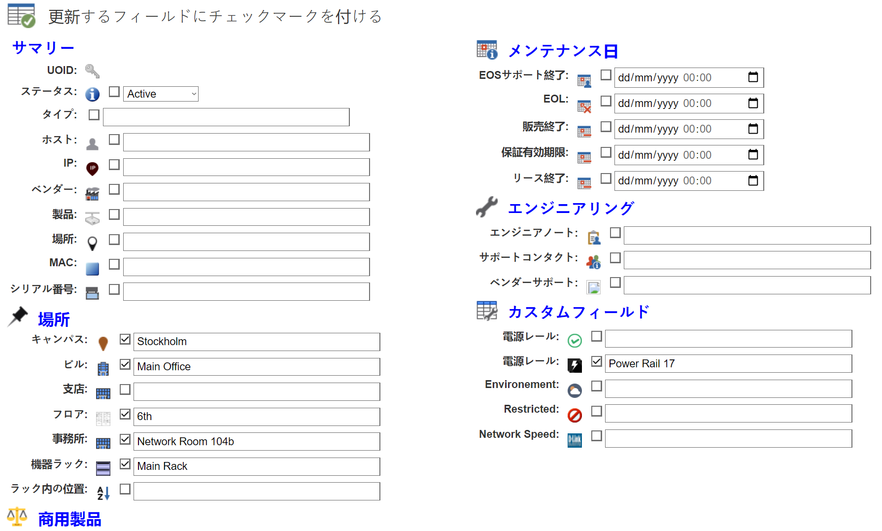The width and height of the screenshot is (882, 531).
Task: Click the host person icon
Action: [92, 143]
